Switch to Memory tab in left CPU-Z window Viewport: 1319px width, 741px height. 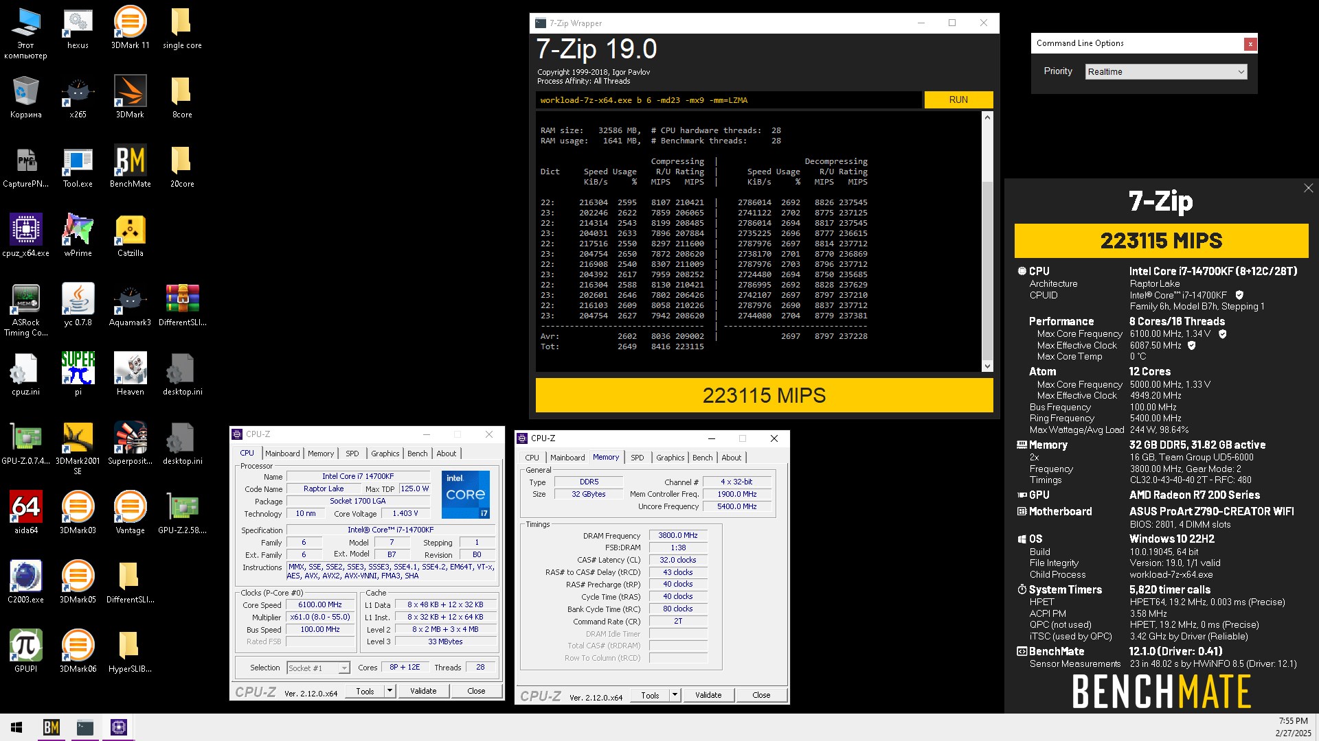click(x=320, y=454)
